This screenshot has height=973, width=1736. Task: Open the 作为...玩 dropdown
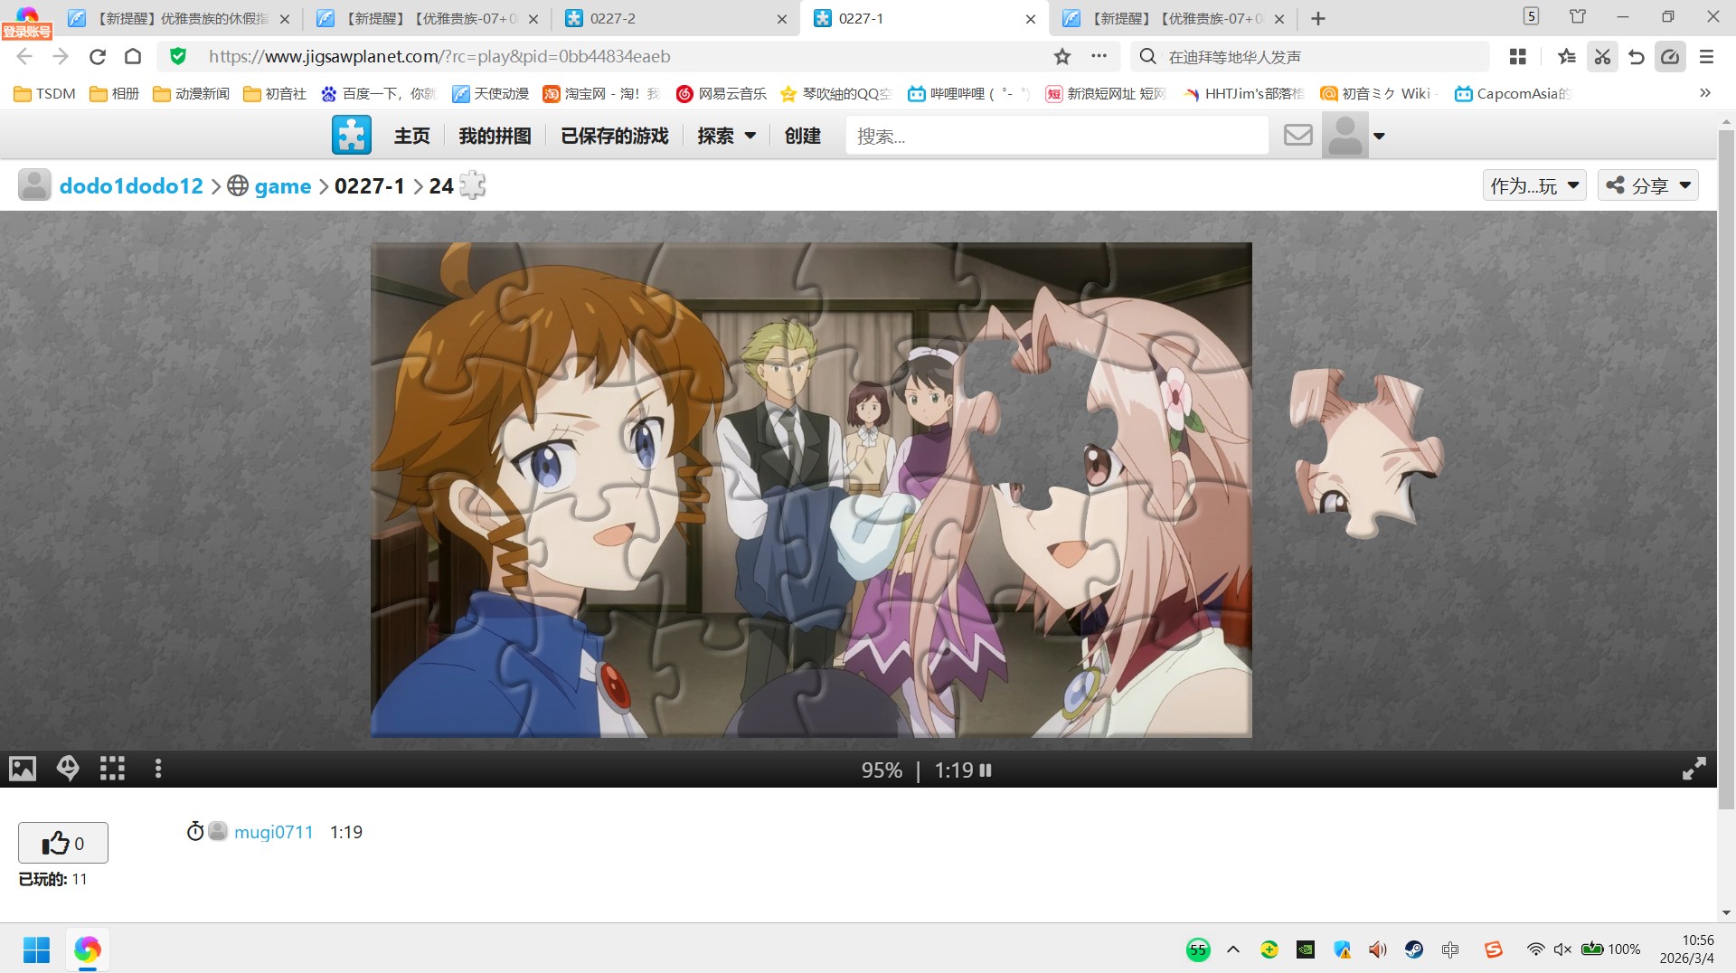1533,185
